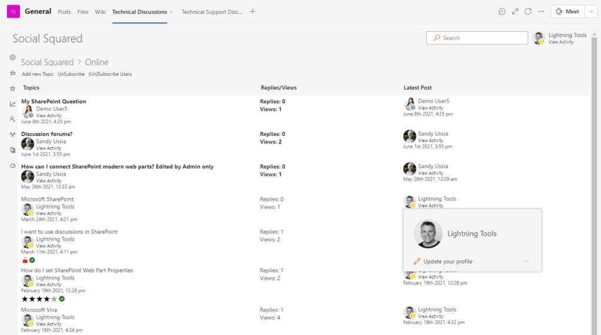The height and width of the screenshot is (335, 601).
Task: Click the Add new Topic link
Action: pyautogui.click(x=38, y=75)
